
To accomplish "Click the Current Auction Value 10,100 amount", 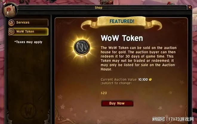I will click(x=143, y=80).
